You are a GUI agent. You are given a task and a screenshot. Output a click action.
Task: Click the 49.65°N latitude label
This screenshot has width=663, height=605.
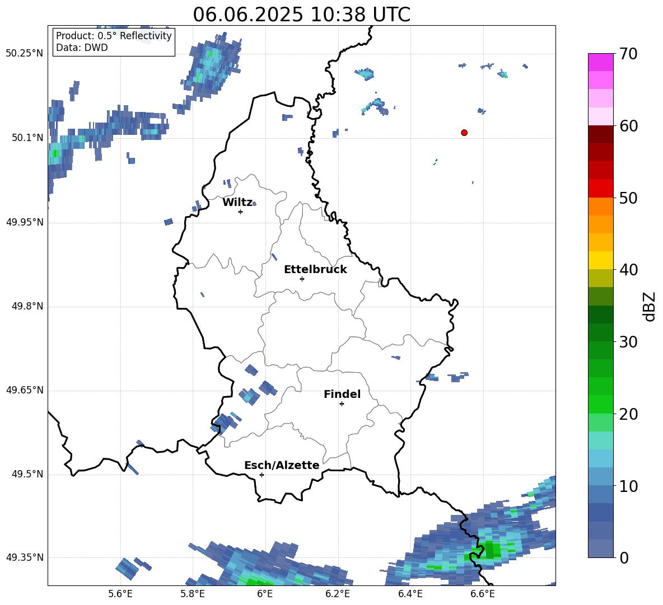click(x=25, y=390)
